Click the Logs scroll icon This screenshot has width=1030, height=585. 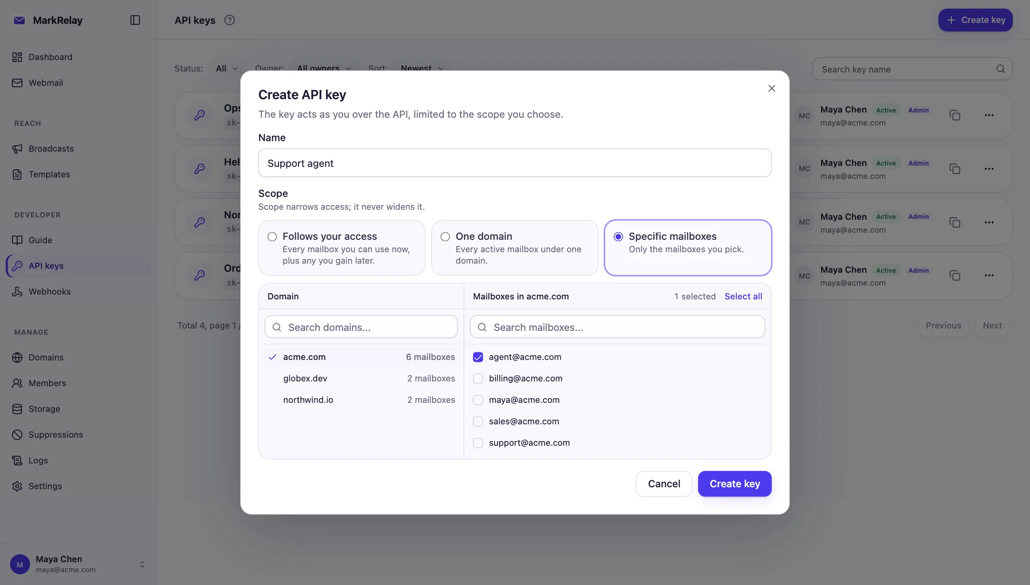click(x=17, y=461)
